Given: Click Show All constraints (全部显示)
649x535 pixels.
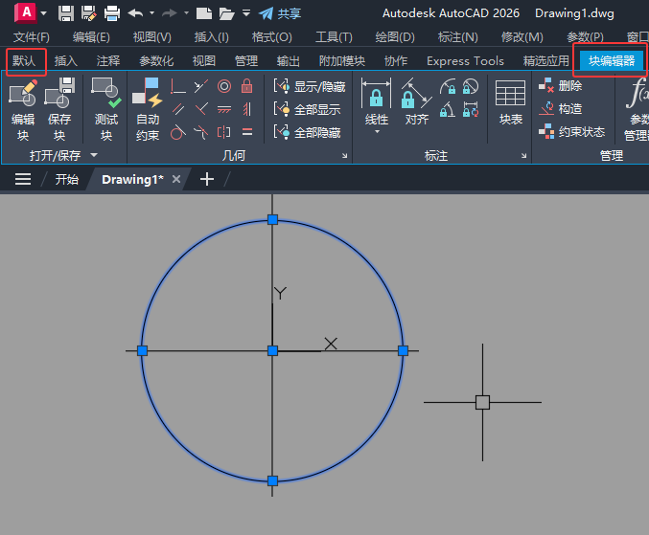Looking at the screenshot, I should (307, 109).
